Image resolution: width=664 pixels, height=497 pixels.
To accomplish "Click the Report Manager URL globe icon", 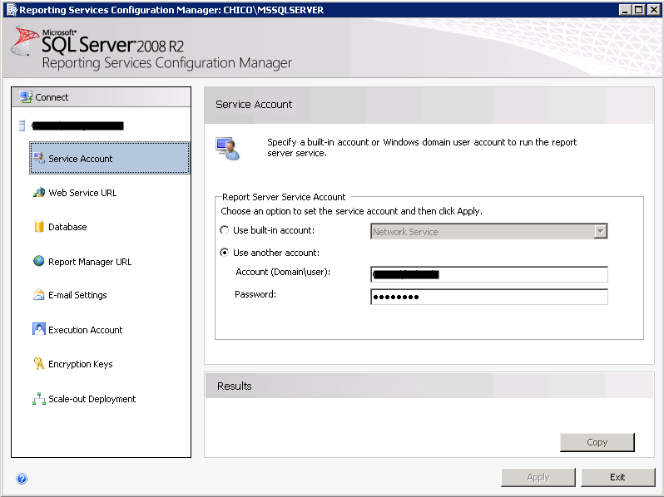I will [38, 261].
